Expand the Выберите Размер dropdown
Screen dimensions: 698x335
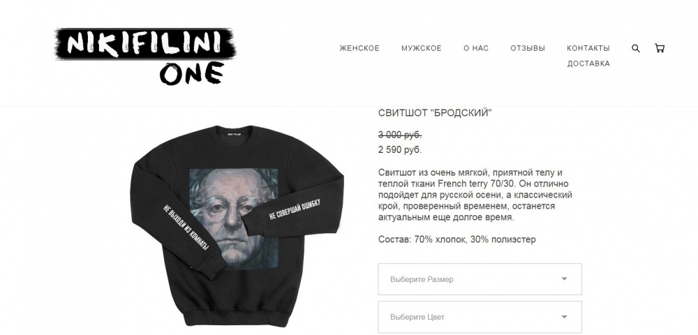pyautogui.click(x=480, y=279)
